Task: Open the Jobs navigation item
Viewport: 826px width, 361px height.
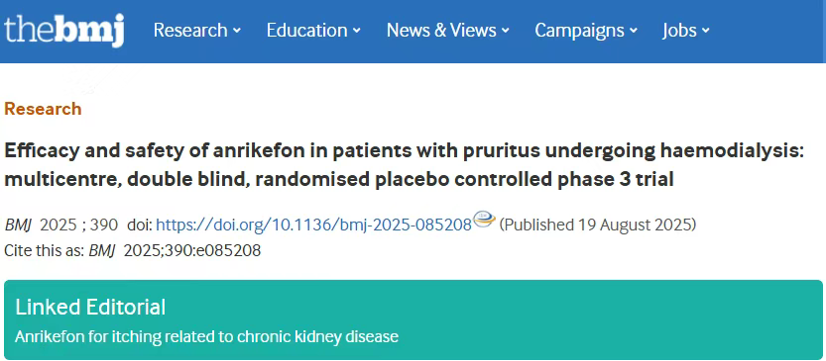Action: tap(679, 31)
